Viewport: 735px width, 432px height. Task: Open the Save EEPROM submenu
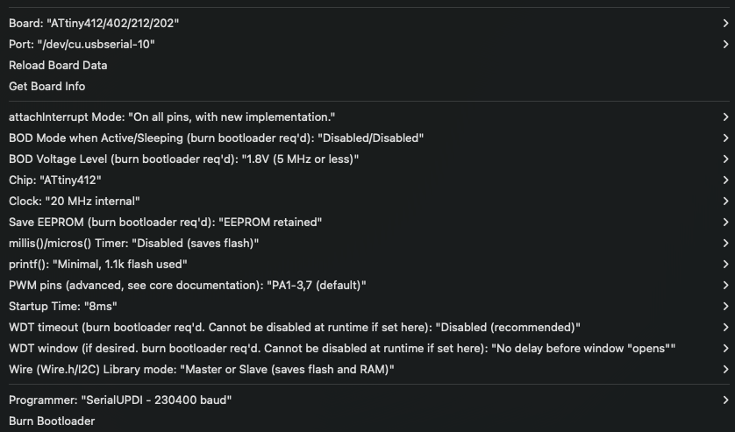pyautogui.click(x=165, y=222)
